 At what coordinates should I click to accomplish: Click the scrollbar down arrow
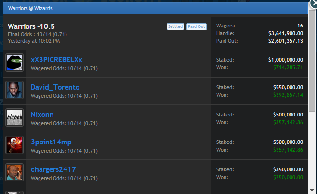point(312,190)
